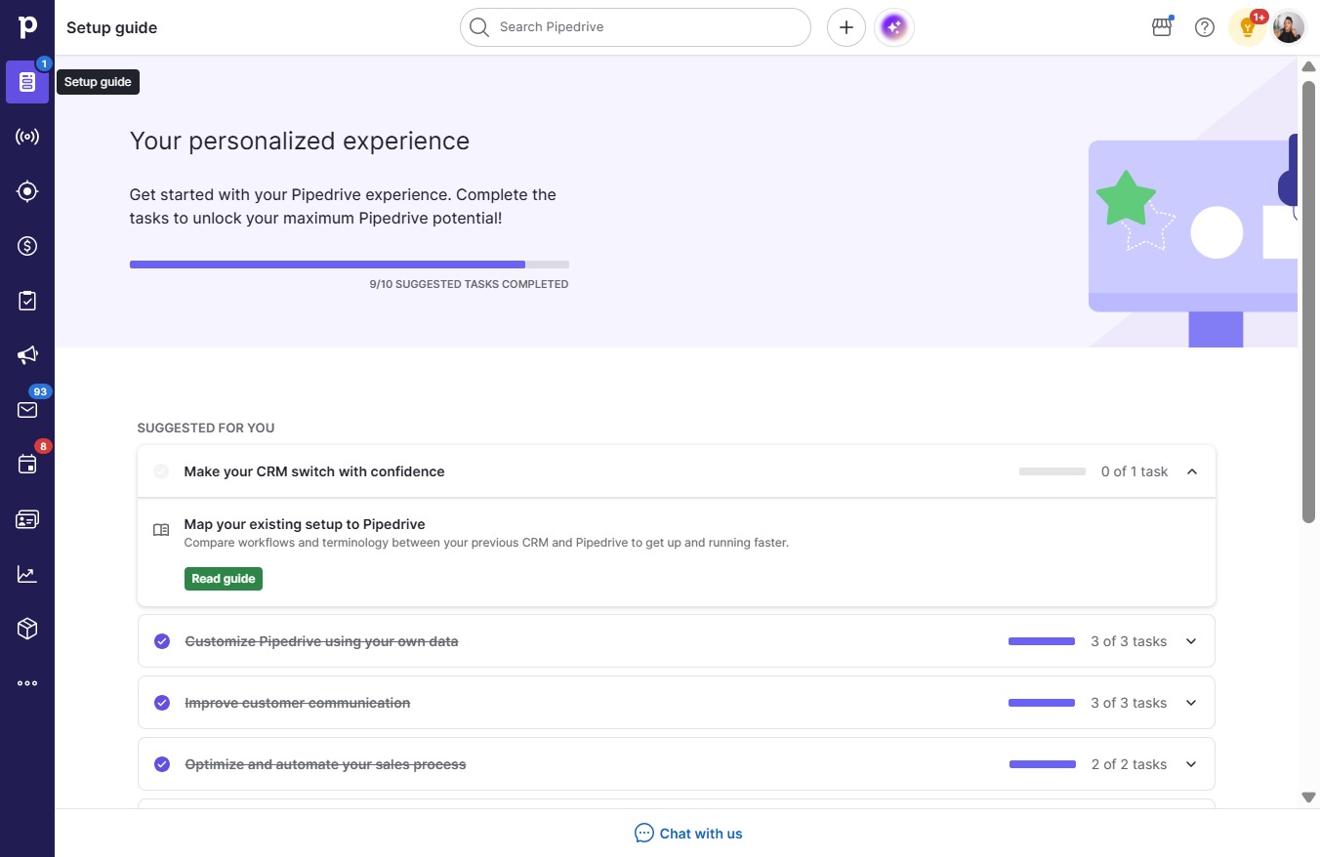This screenshot has height=857, width=1320.
Task: Open the Pulse radio-waves sidebar icon
Action: click(x=27, y=137)
